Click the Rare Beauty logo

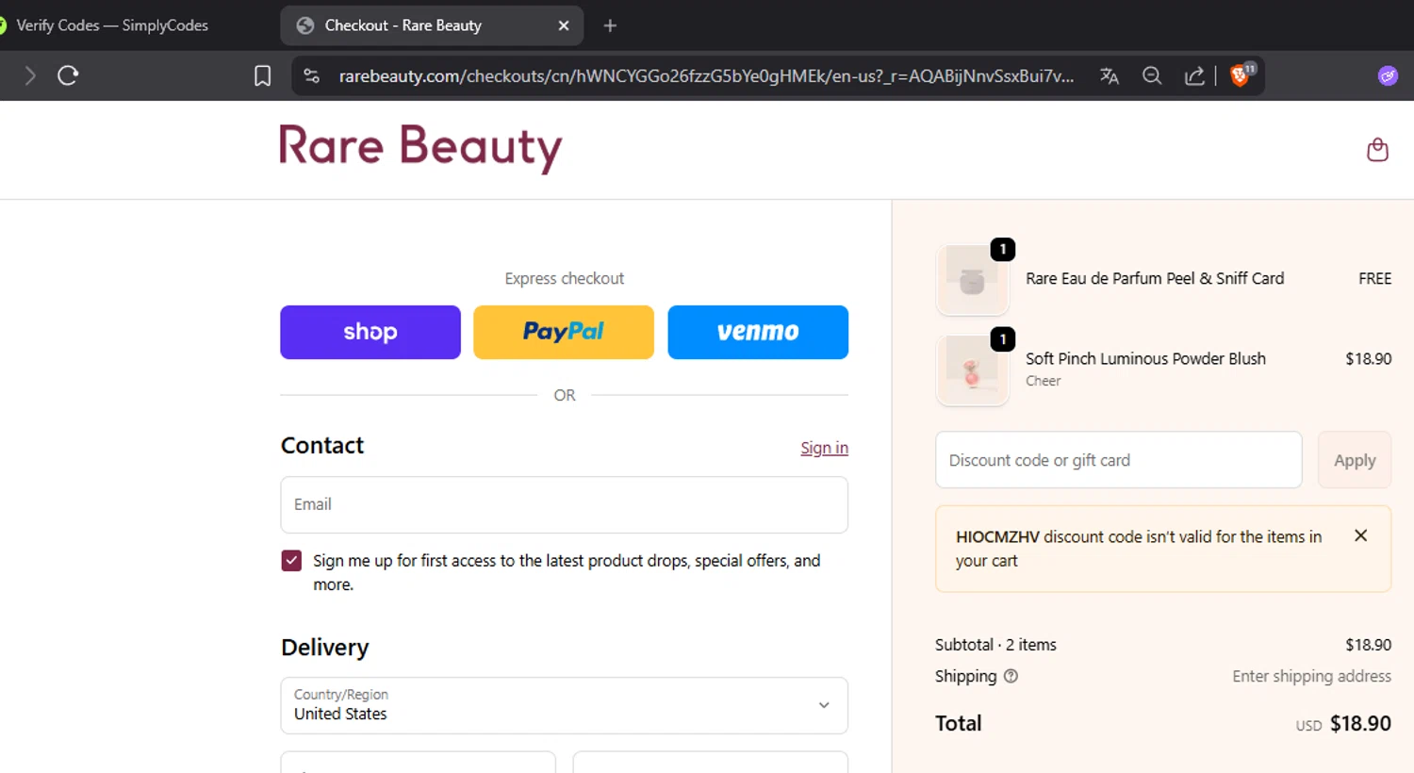pos(420,148)
